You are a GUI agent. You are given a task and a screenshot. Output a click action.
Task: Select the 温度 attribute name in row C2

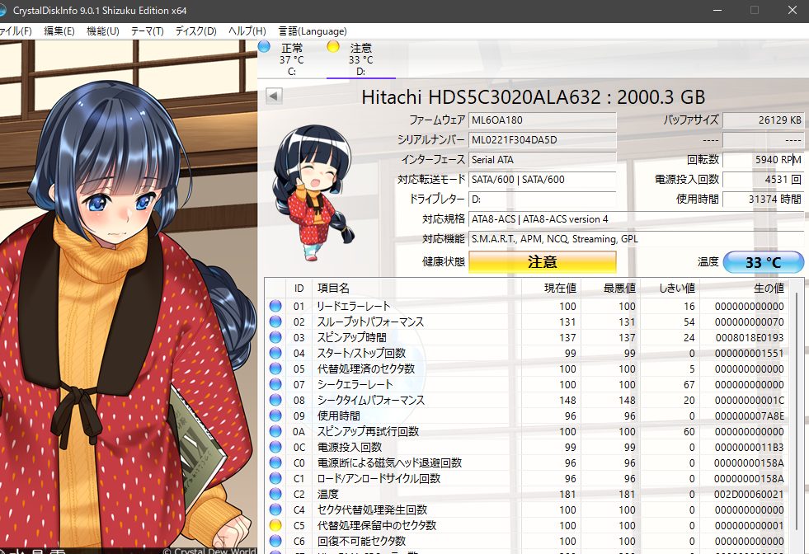(327, 494)
